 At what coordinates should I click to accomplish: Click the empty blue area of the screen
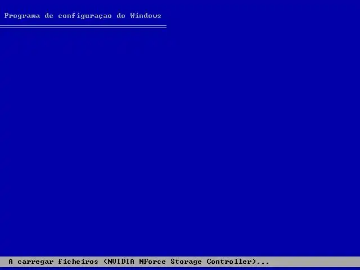coord(180,138)
